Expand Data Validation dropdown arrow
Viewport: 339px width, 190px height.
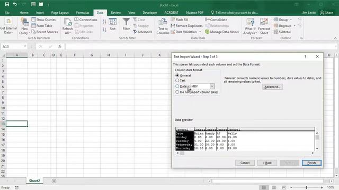(x=200, y=32)
